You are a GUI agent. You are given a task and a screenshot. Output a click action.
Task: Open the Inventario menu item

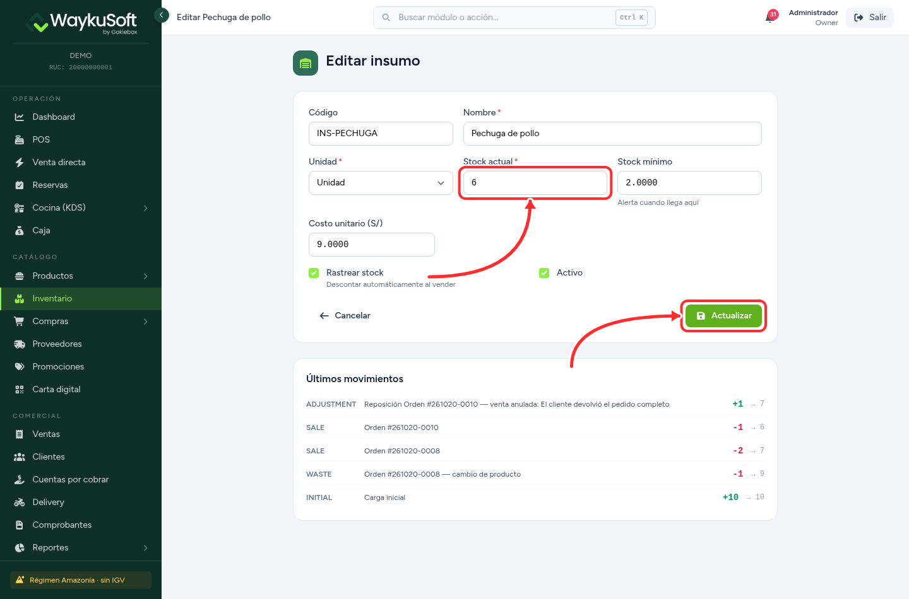(81, 298)
